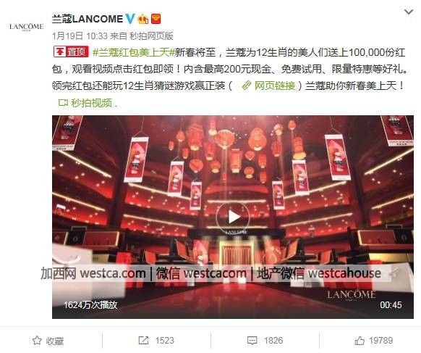This screenshot has height=353, width=421.
Task: Click the 秒拍视频 video link
Action: (85, 103)
